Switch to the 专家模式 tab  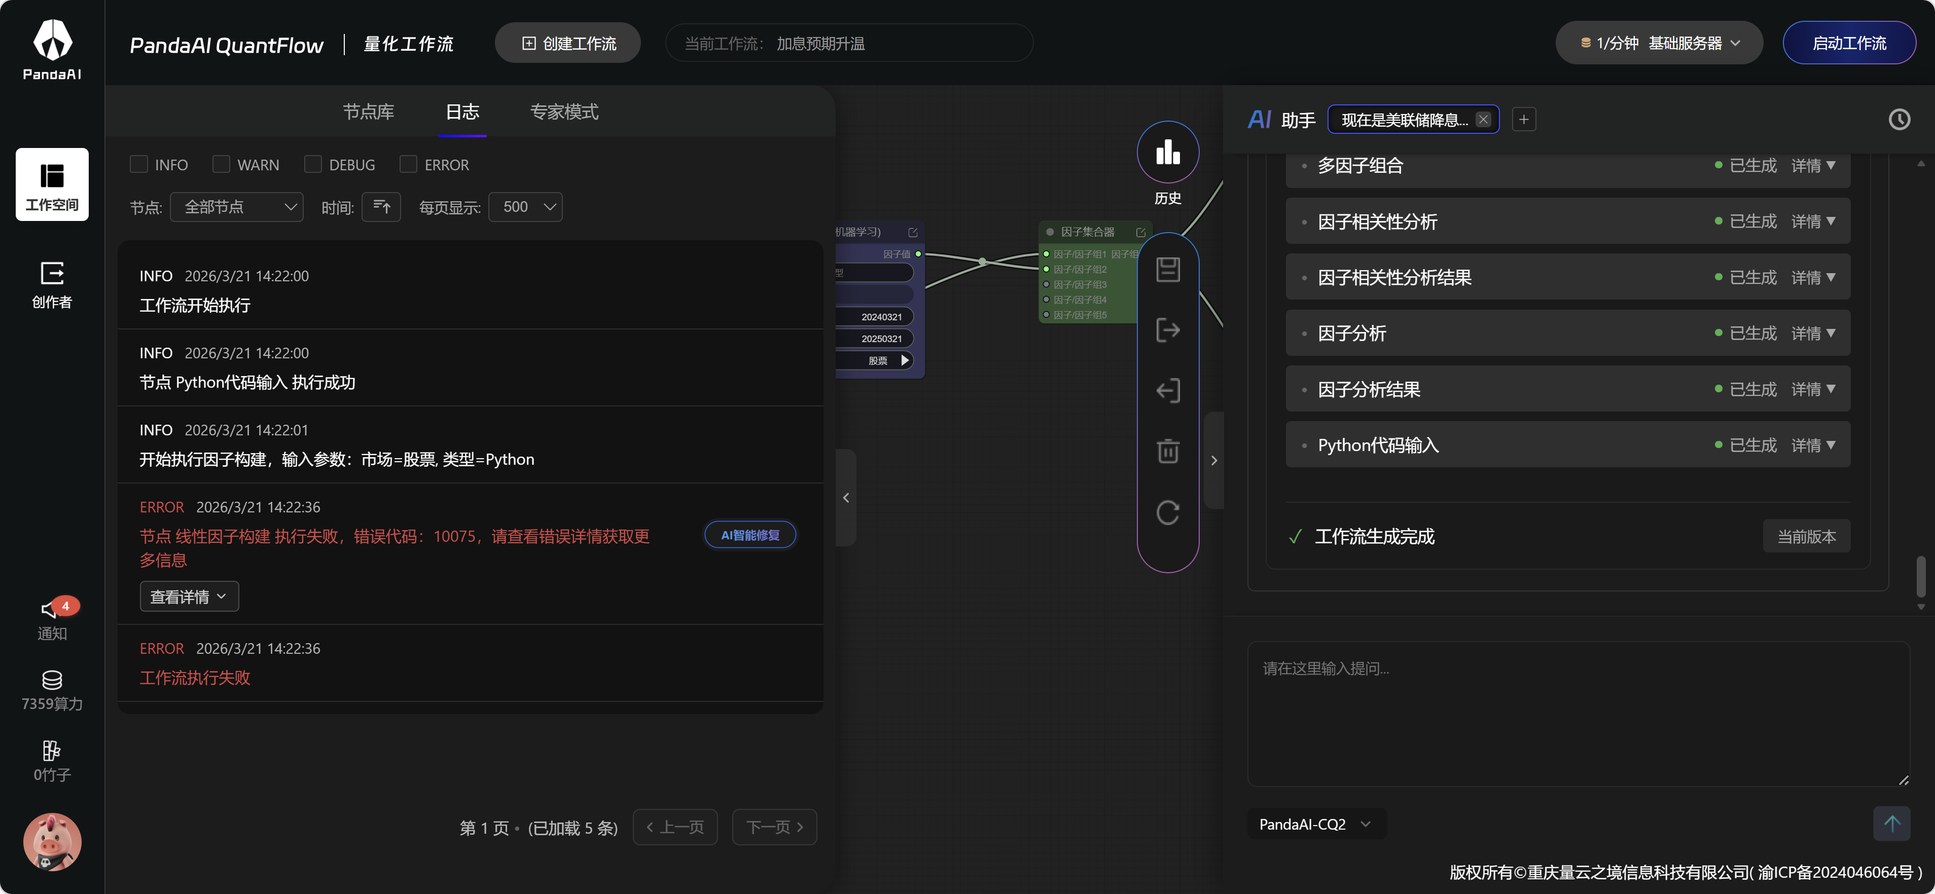pyautogui.click(x=564, y=112)
